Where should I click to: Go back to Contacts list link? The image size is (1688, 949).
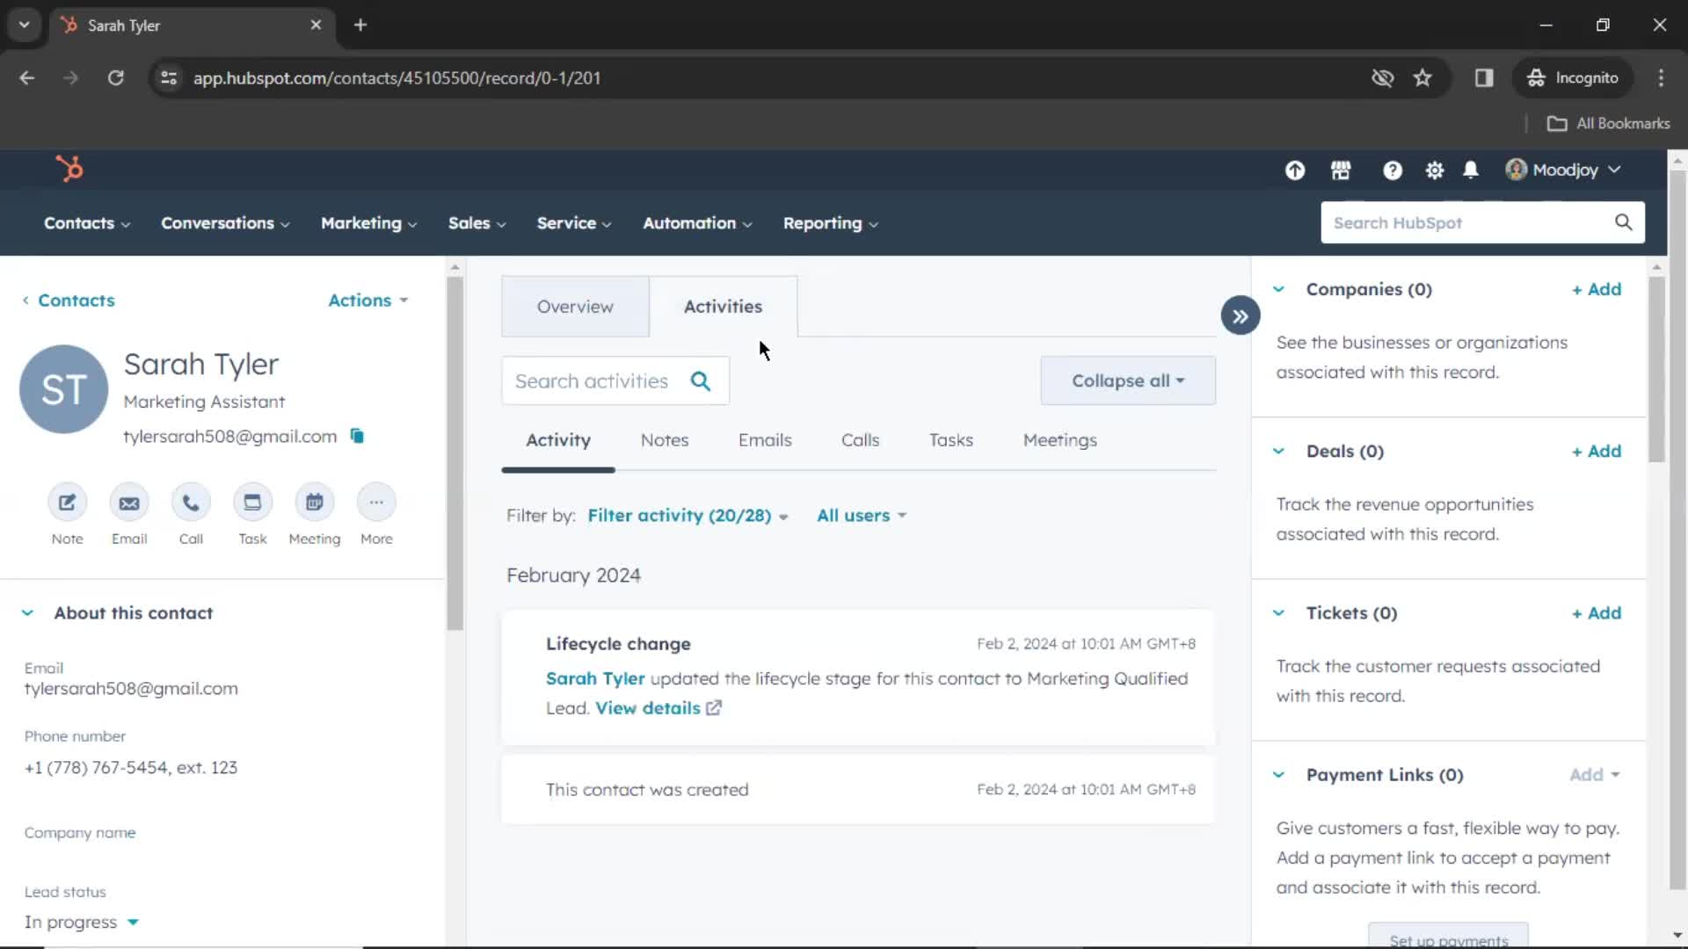click(x=69, y=301)
